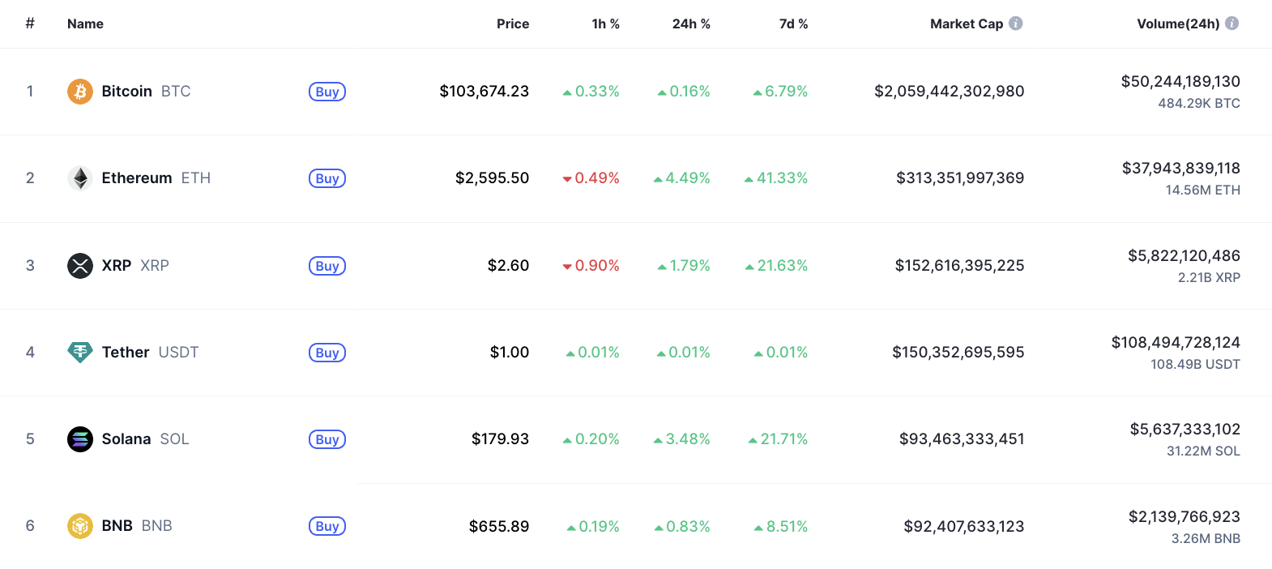Sort by the 7d % column header
Viewport: 1272px width, 569px height.
[793, 24]
